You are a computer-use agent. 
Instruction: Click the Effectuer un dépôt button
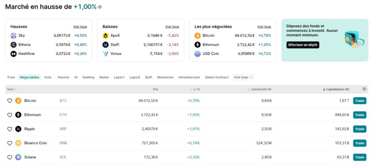click(x=303, y=45)
